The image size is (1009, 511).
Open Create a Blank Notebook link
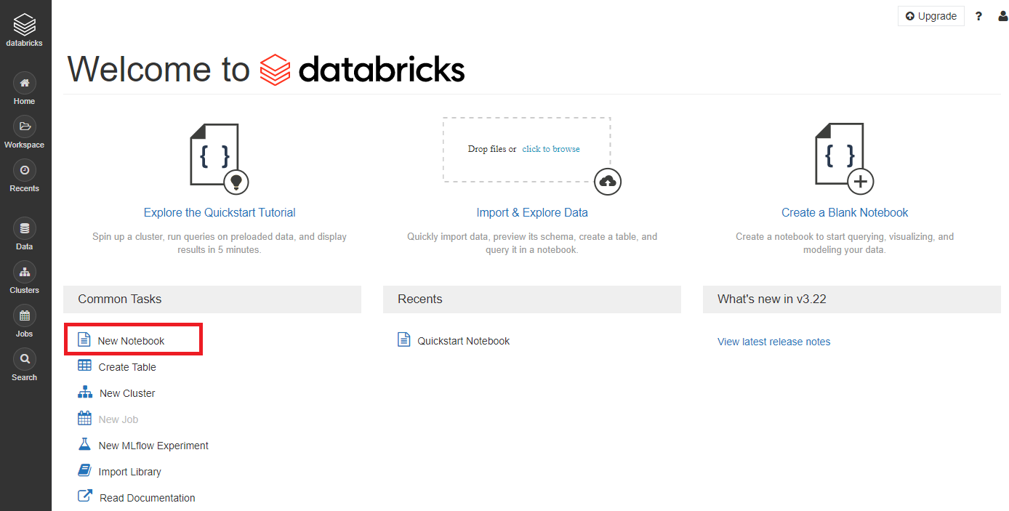pyautogui.click(x=845, y=213)
